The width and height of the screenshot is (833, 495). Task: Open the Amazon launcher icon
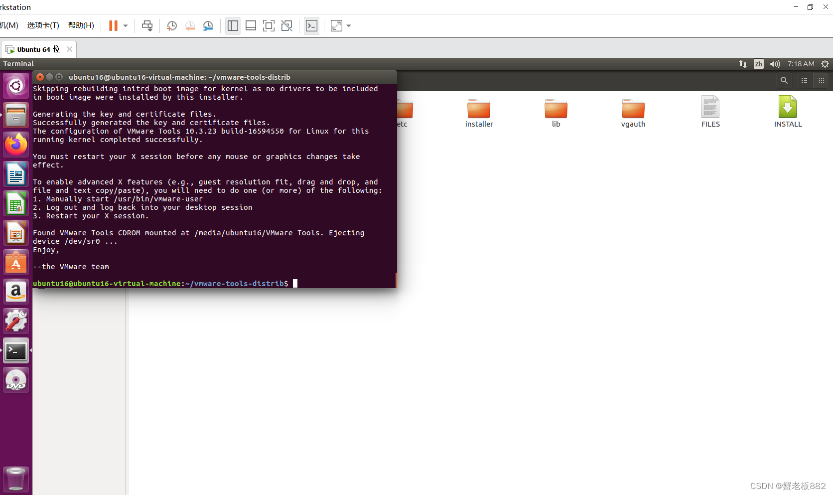point(16,292)
